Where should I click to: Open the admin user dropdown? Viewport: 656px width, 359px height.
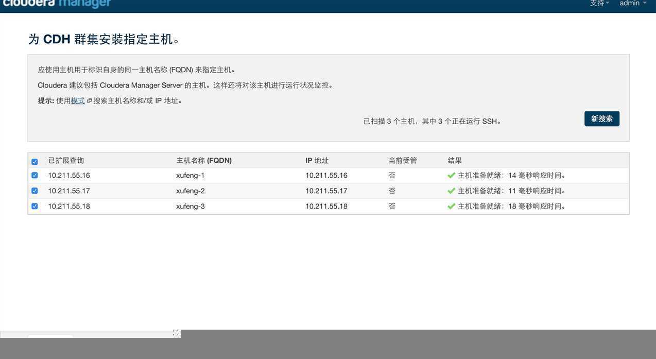pyautogui.click(x=633, y=3)
